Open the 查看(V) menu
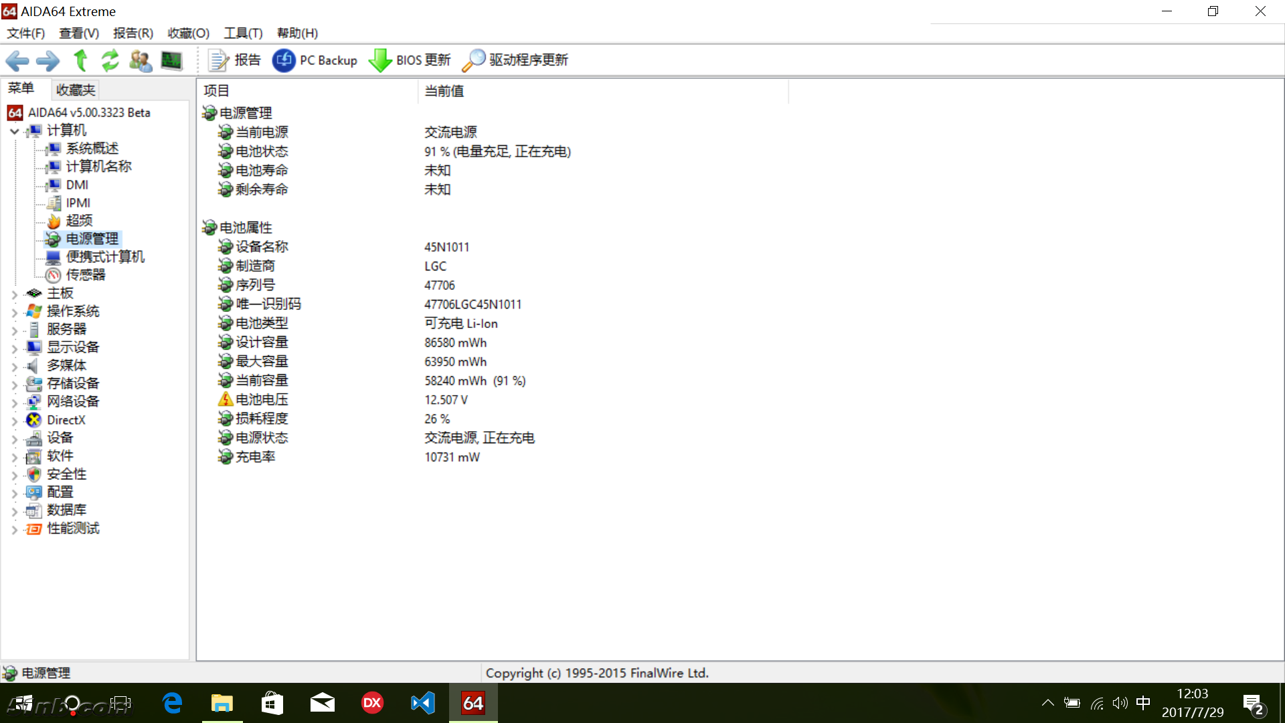This screenshot has height=723, width=1285. click(79, 33)
